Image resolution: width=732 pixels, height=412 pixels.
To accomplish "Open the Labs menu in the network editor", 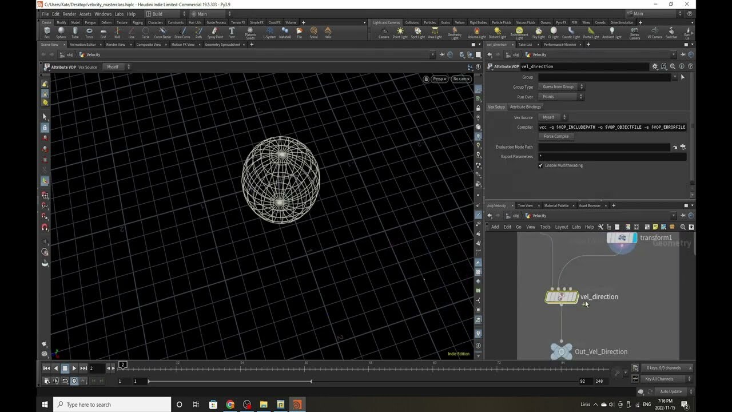I will click(x=576, y=227).
